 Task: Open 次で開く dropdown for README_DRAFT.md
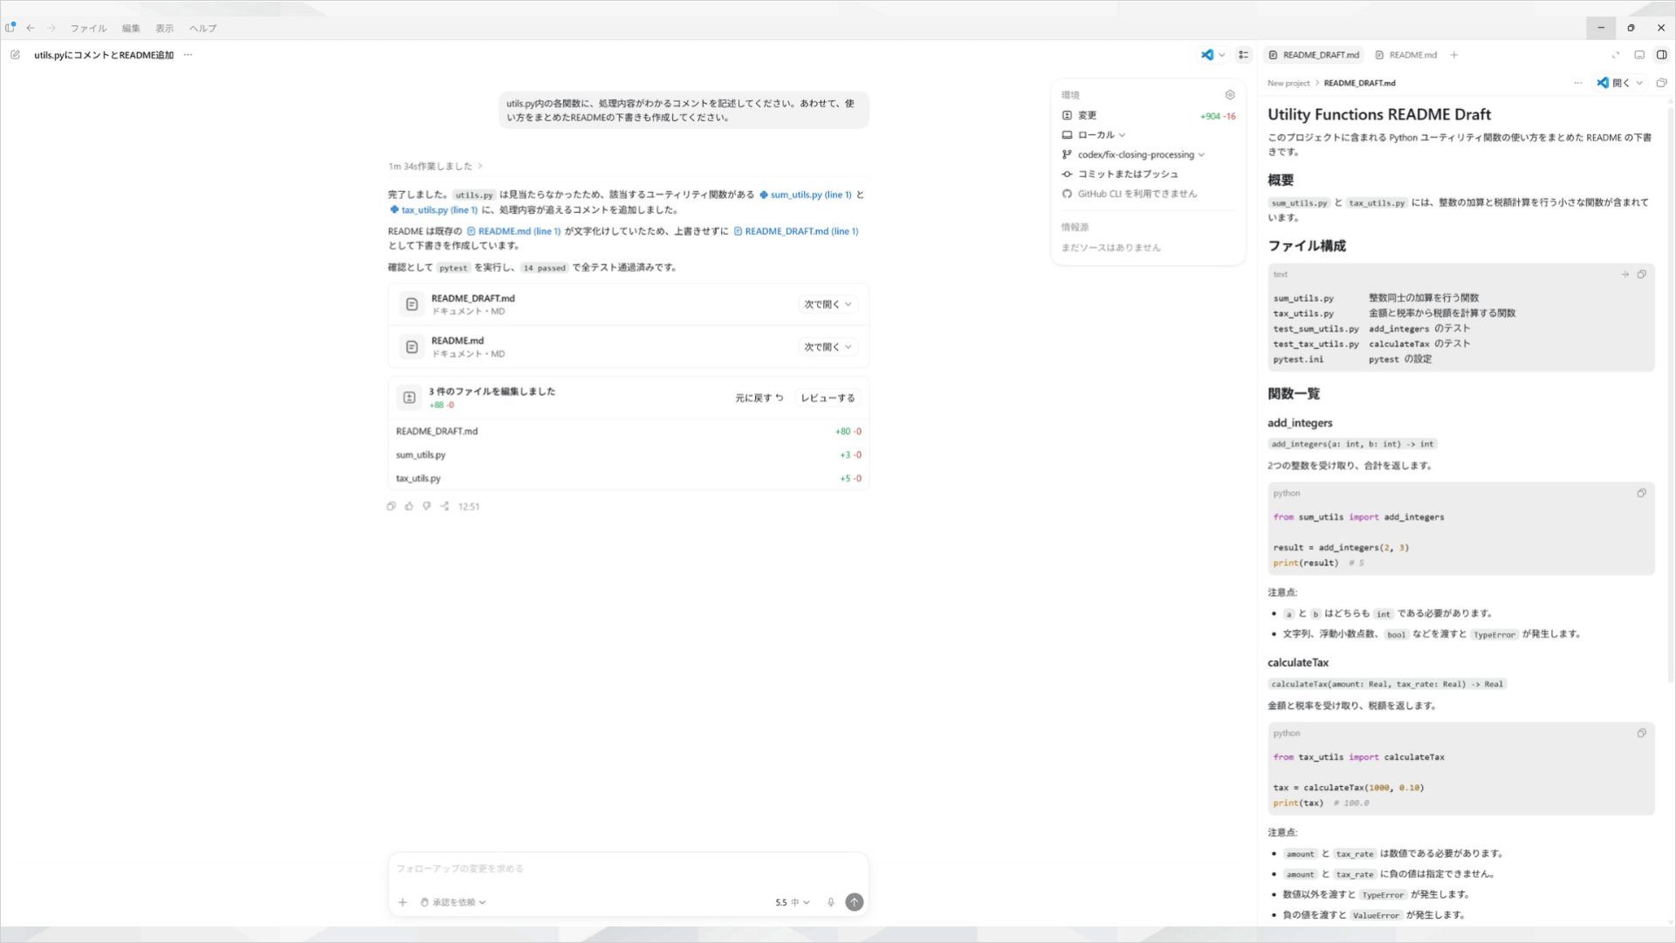[x=828, y=304]
